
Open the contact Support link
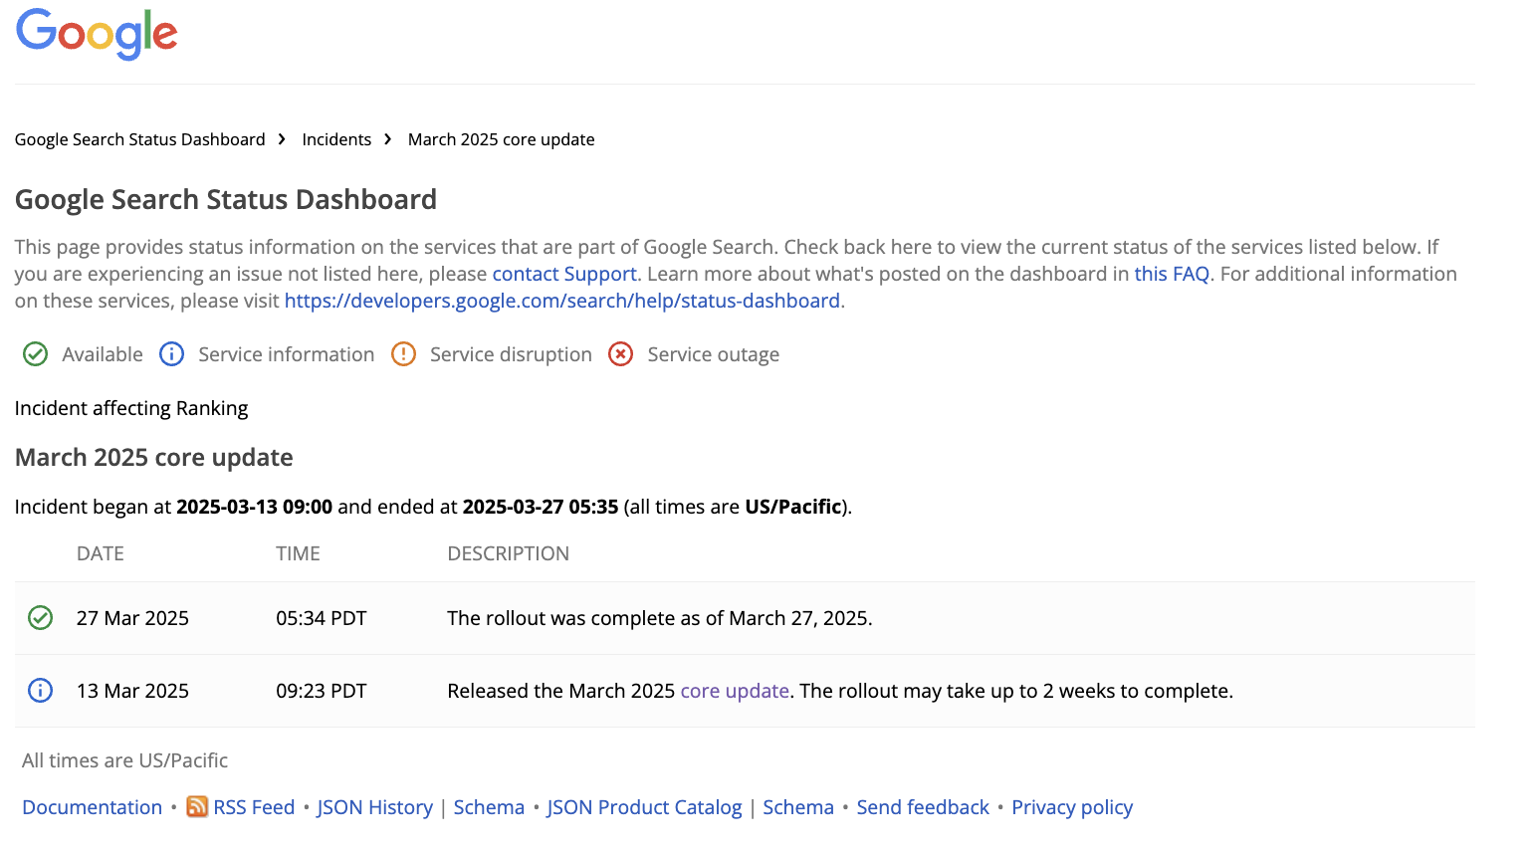click(x=563, y=273)
